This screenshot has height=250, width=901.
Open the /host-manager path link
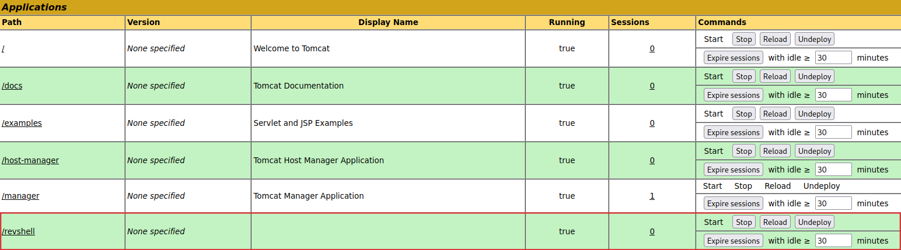pyautogui.click(x=30, y=160)
